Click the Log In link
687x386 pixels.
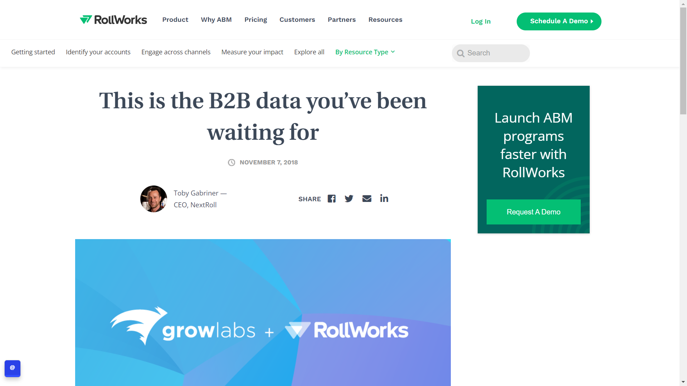(481, 21)
